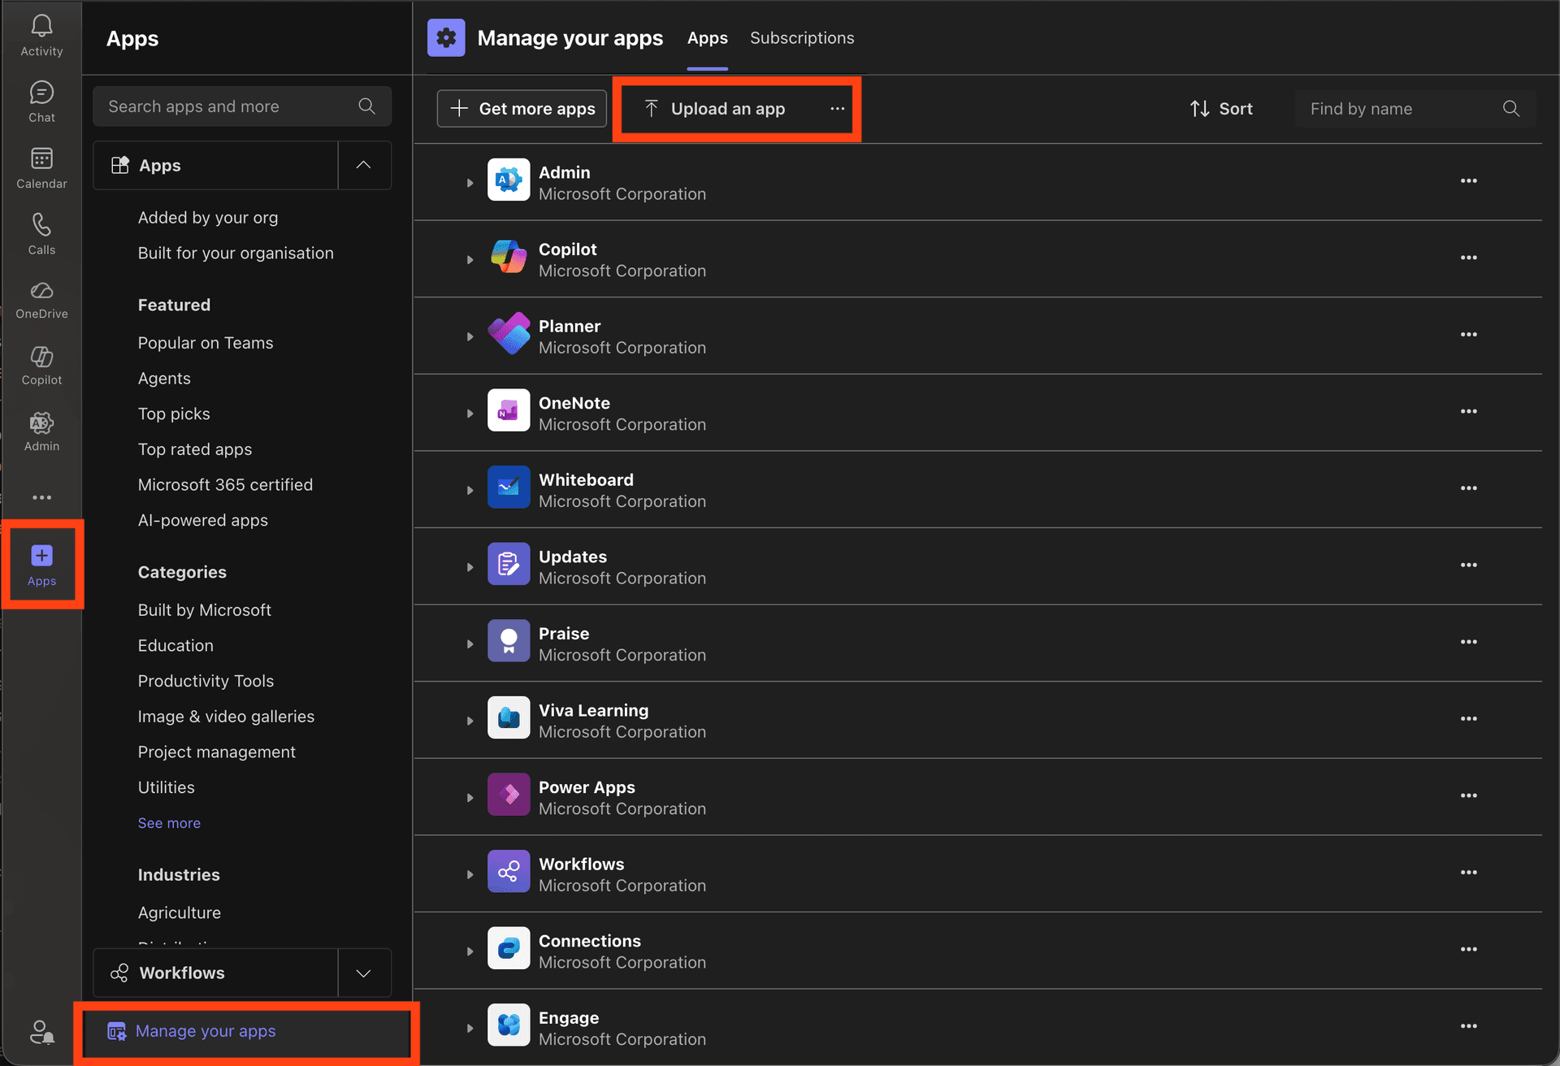Open Added by your org
1560x1066 pixels.
pos(208,218)
